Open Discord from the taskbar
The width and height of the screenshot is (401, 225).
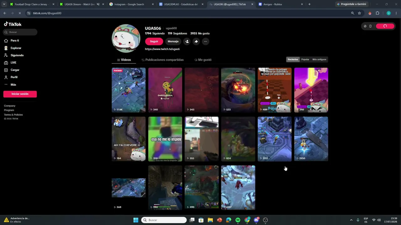point(257,220)
